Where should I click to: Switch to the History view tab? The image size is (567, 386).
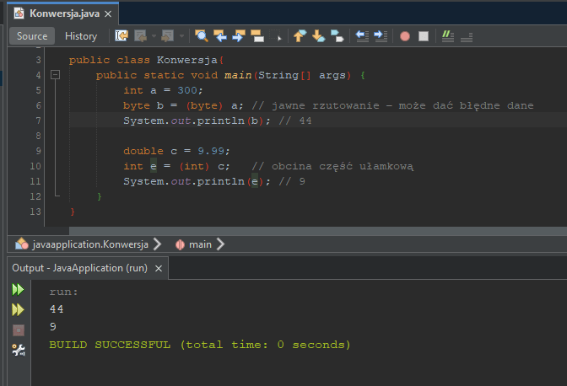[x=81, y=36]
